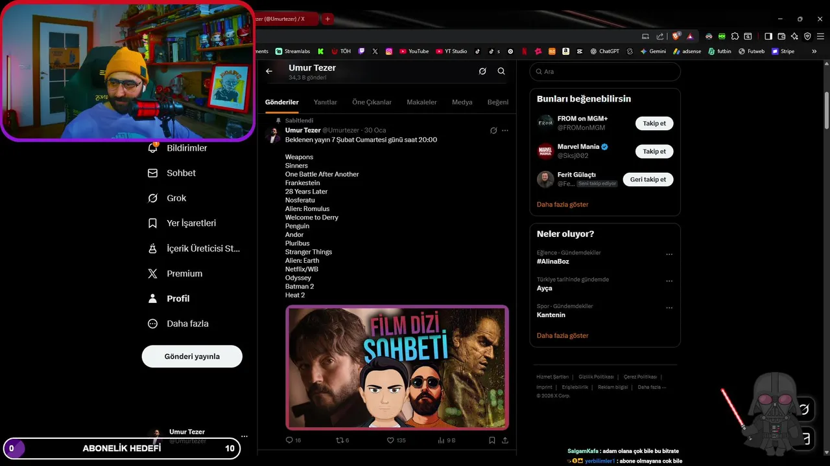
Task: Toggle the browser sidebar panel
Action: (x=768, y=36)
